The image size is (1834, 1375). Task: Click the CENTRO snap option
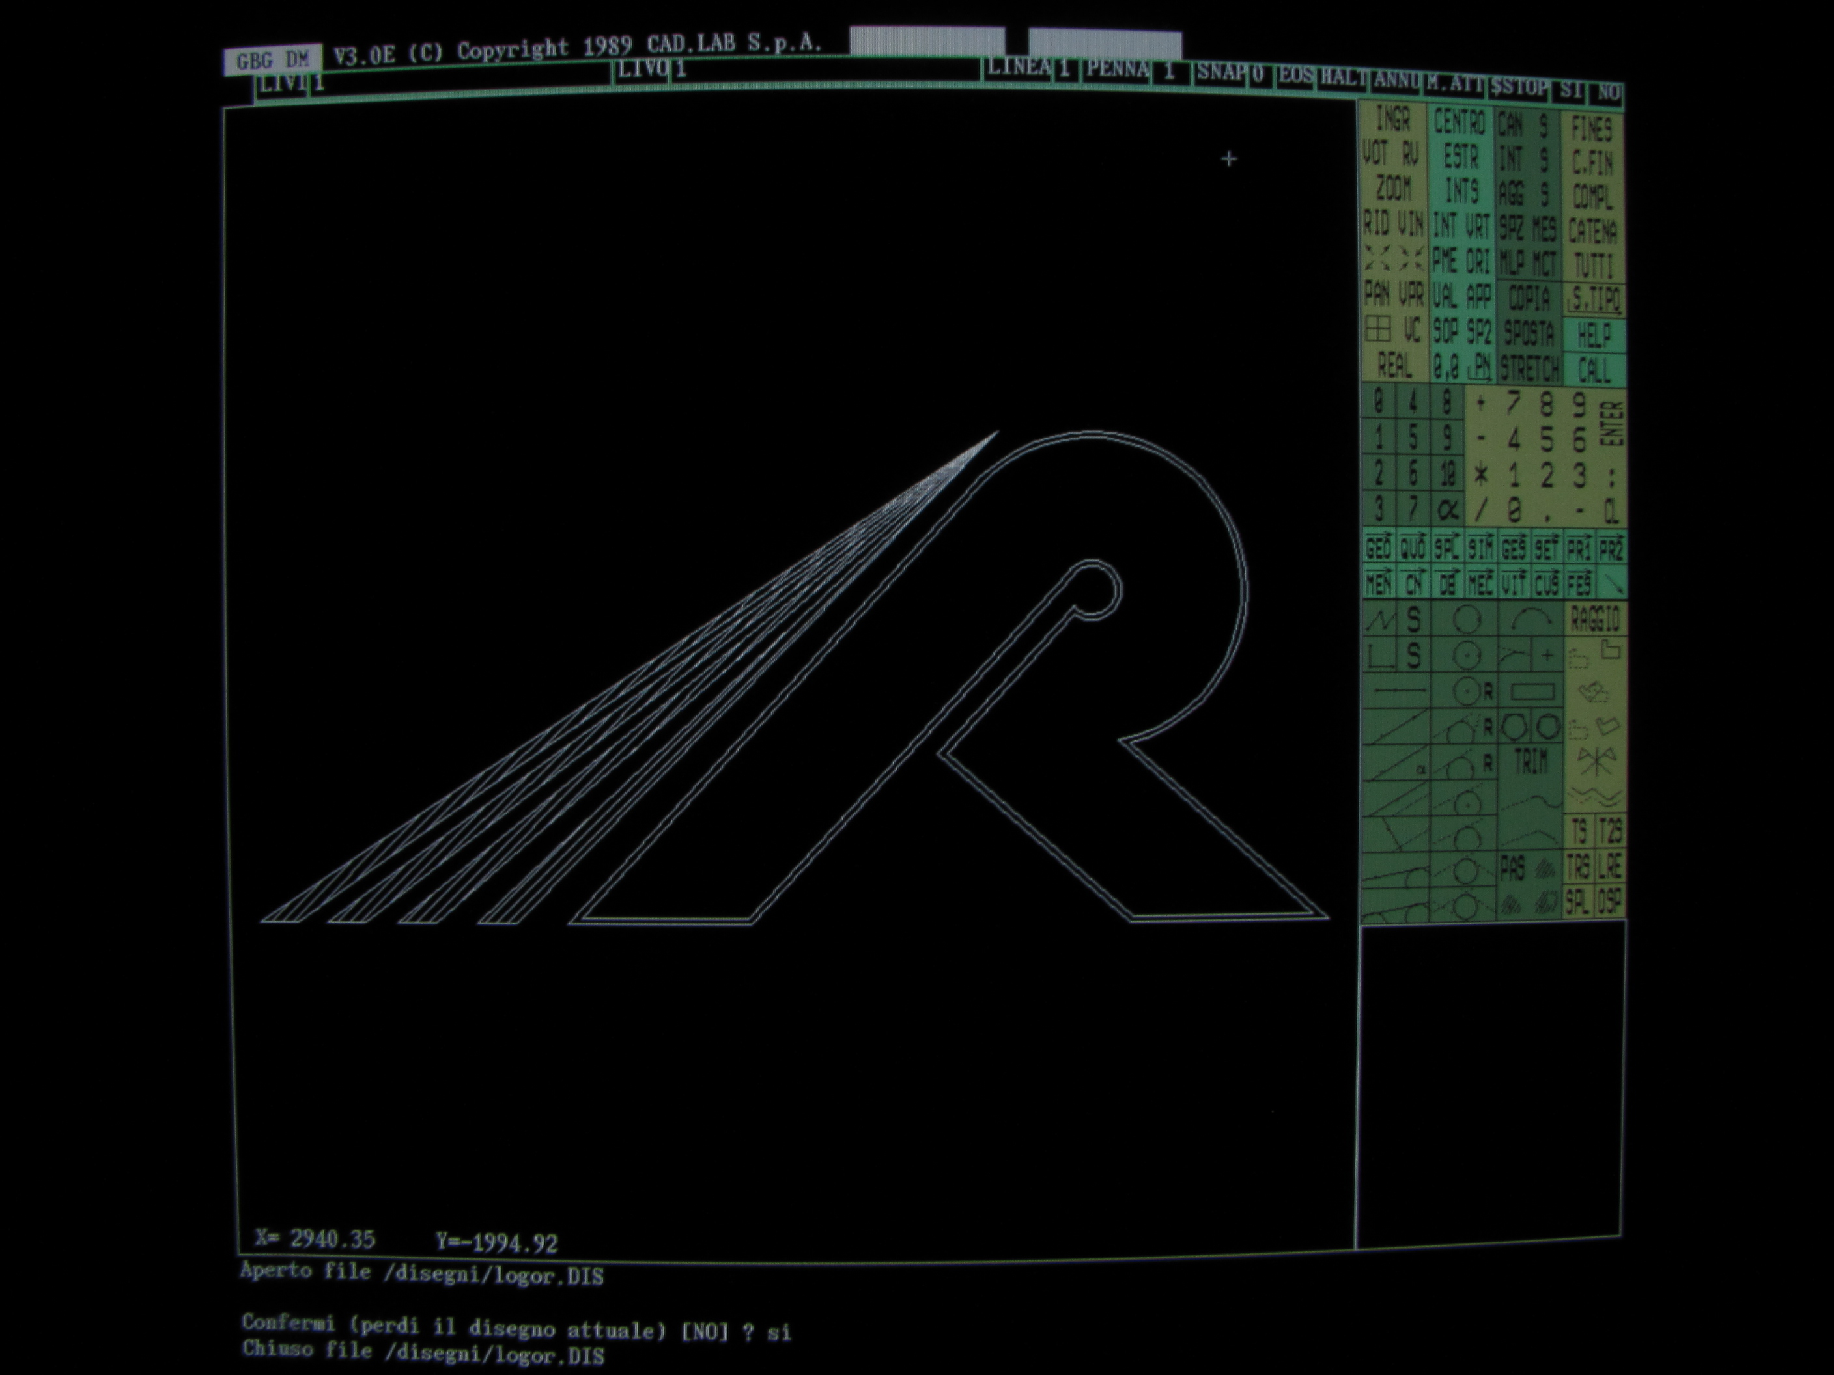[x=1460, y=122]
